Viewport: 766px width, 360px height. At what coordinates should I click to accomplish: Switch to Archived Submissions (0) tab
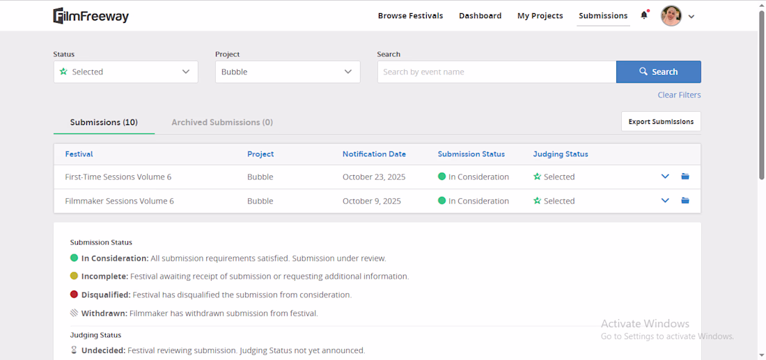click(222, 122)
